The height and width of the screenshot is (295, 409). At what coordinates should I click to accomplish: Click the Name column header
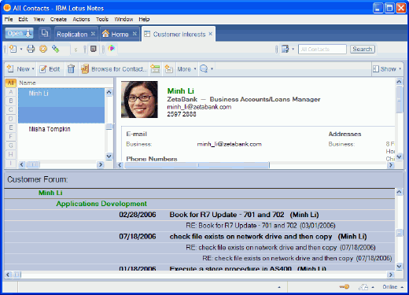(65, 83)
